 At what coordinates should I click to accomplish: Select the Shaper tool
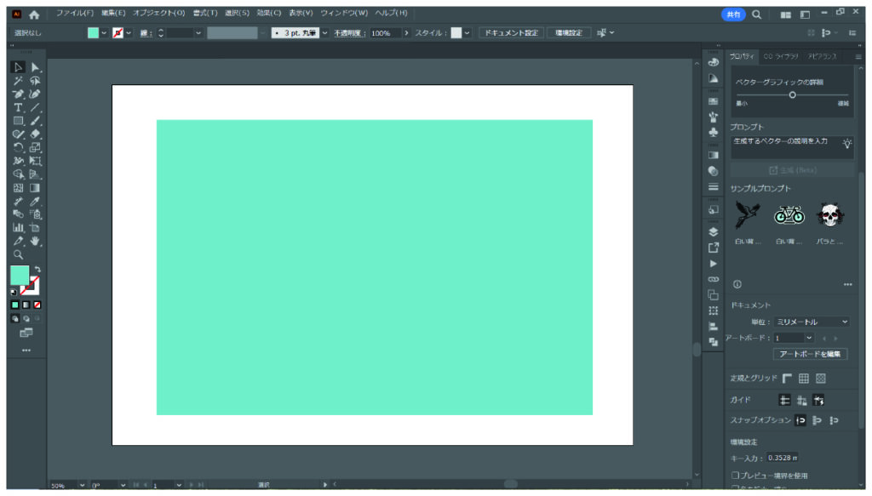coord(18,134)
